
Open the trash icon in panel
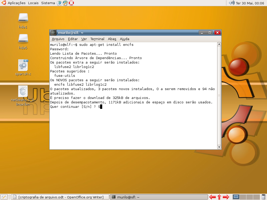click(264, 197)
